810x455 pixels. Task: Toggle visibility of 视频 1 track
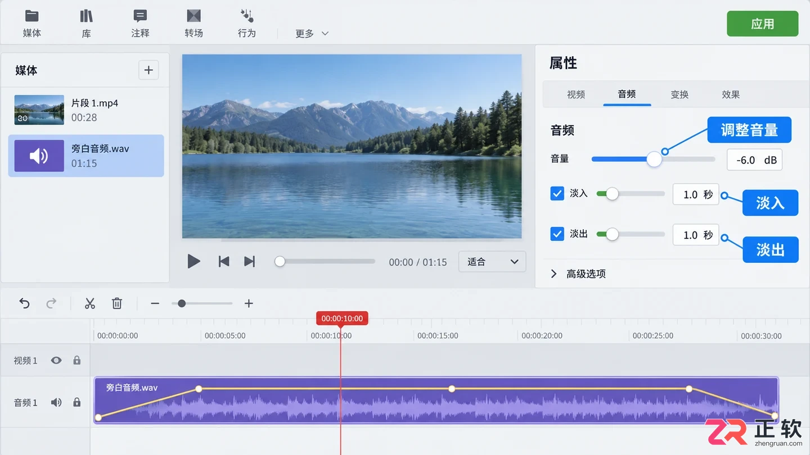56,360
